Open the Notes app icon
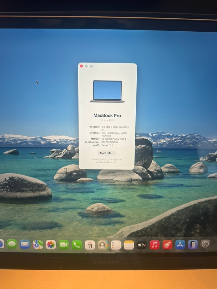This screenshot has height=289, width=217. pyautogui.click(x=129, y=245)
